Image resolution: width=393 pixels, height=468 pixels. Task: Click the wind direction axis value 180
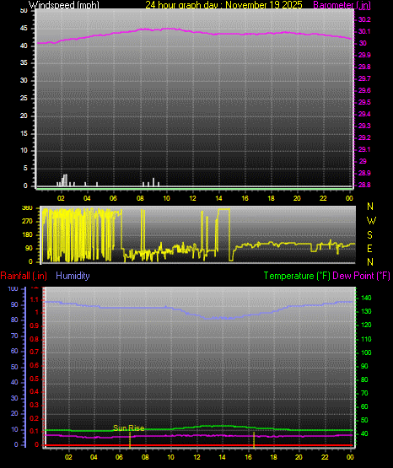[x=27, y=235]
